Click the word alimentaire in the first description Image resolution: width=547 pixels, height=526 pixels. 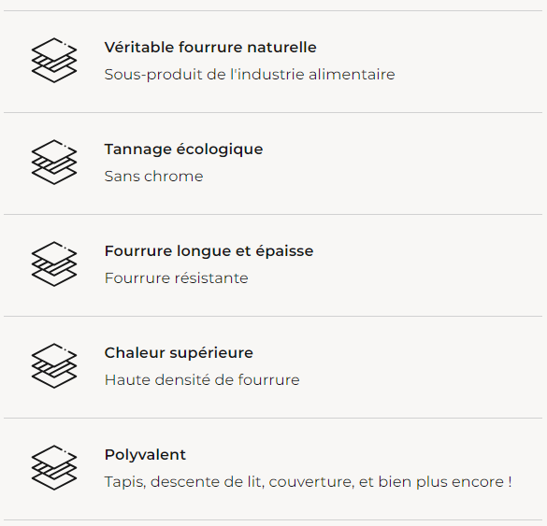point(352,75)
